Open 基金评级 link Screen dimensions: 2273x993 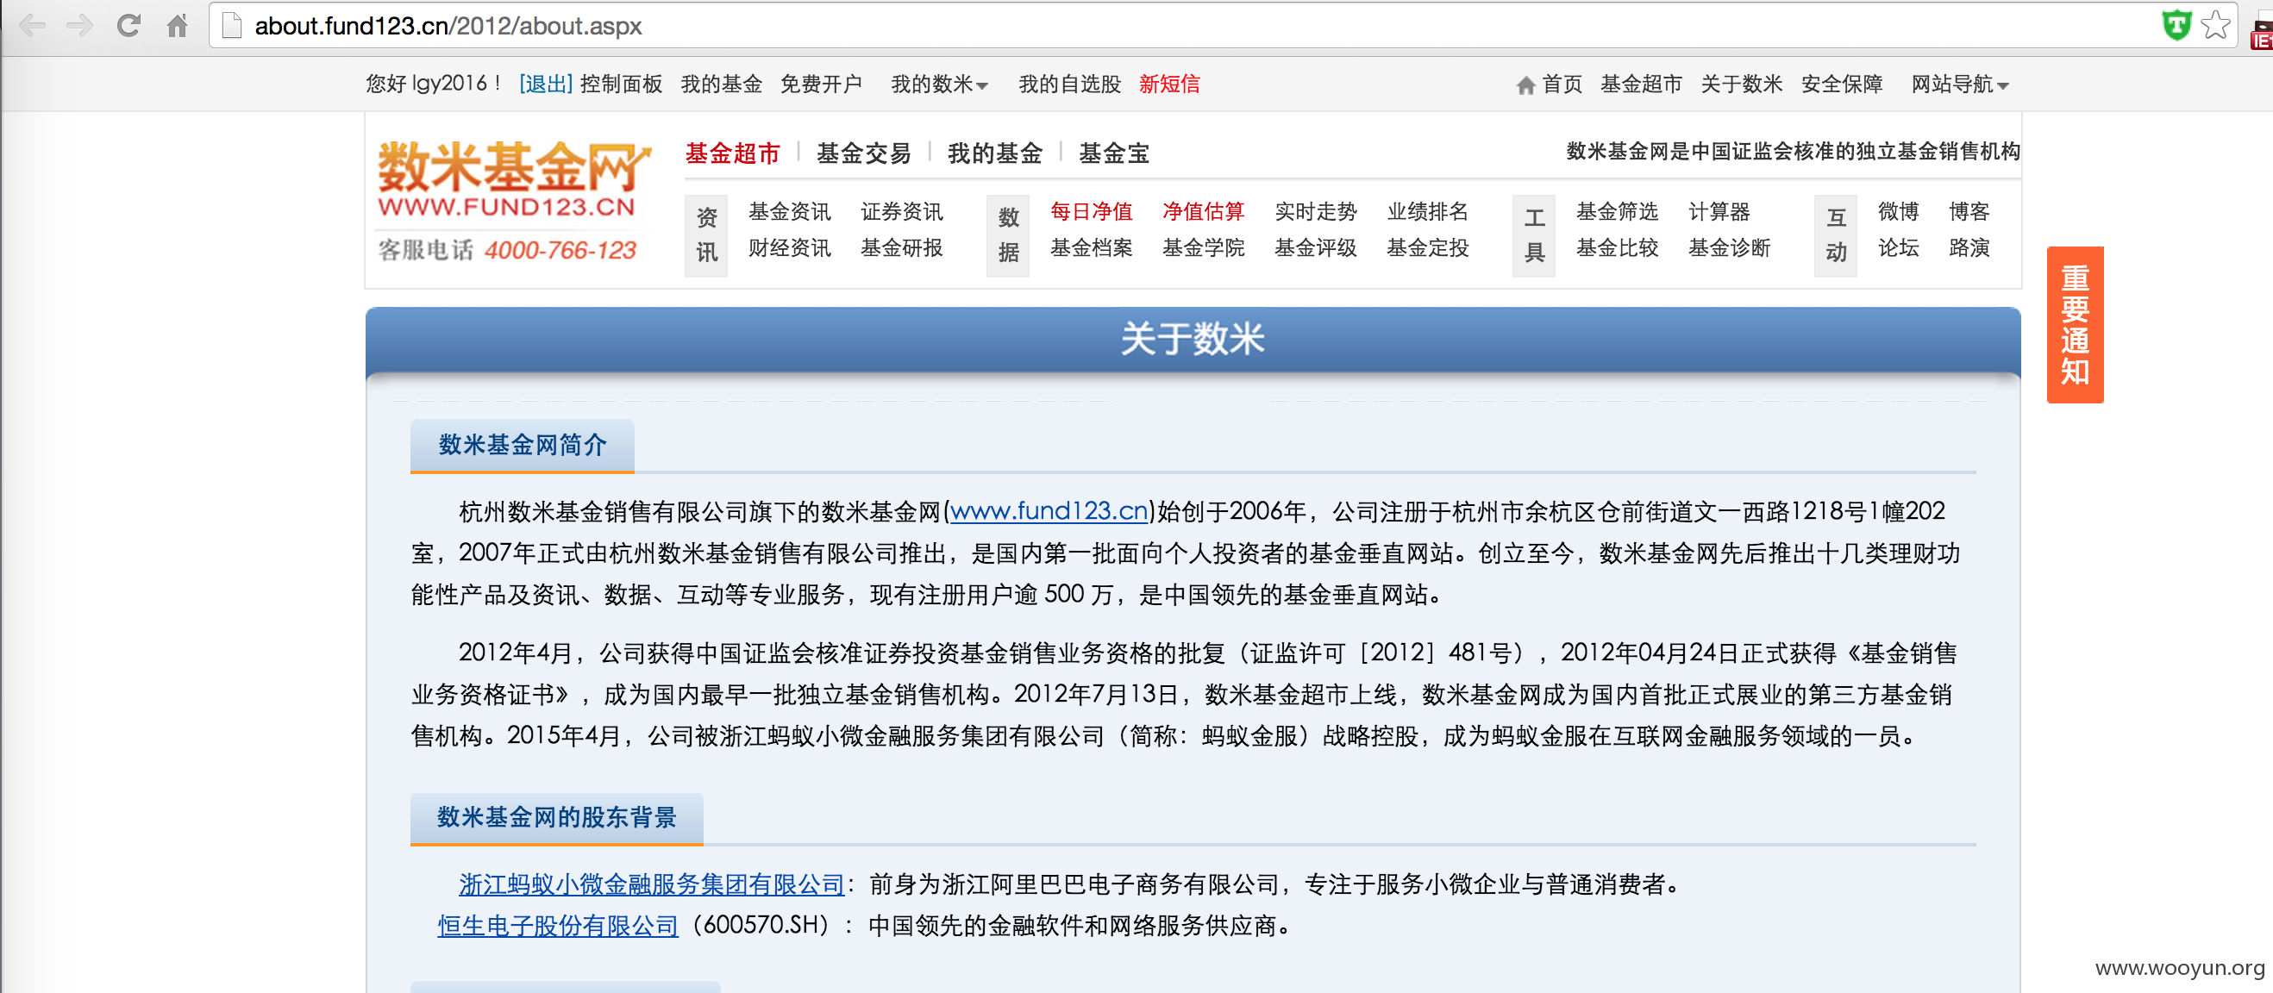tap(1316, 247)
